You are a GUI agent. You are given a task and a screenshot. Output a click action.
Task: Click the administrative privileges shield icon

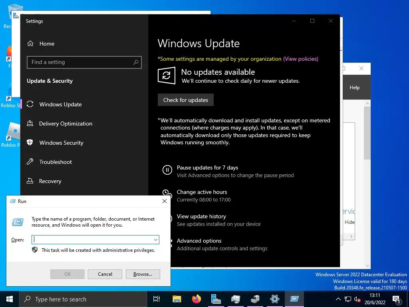click(x=35, y=250)
